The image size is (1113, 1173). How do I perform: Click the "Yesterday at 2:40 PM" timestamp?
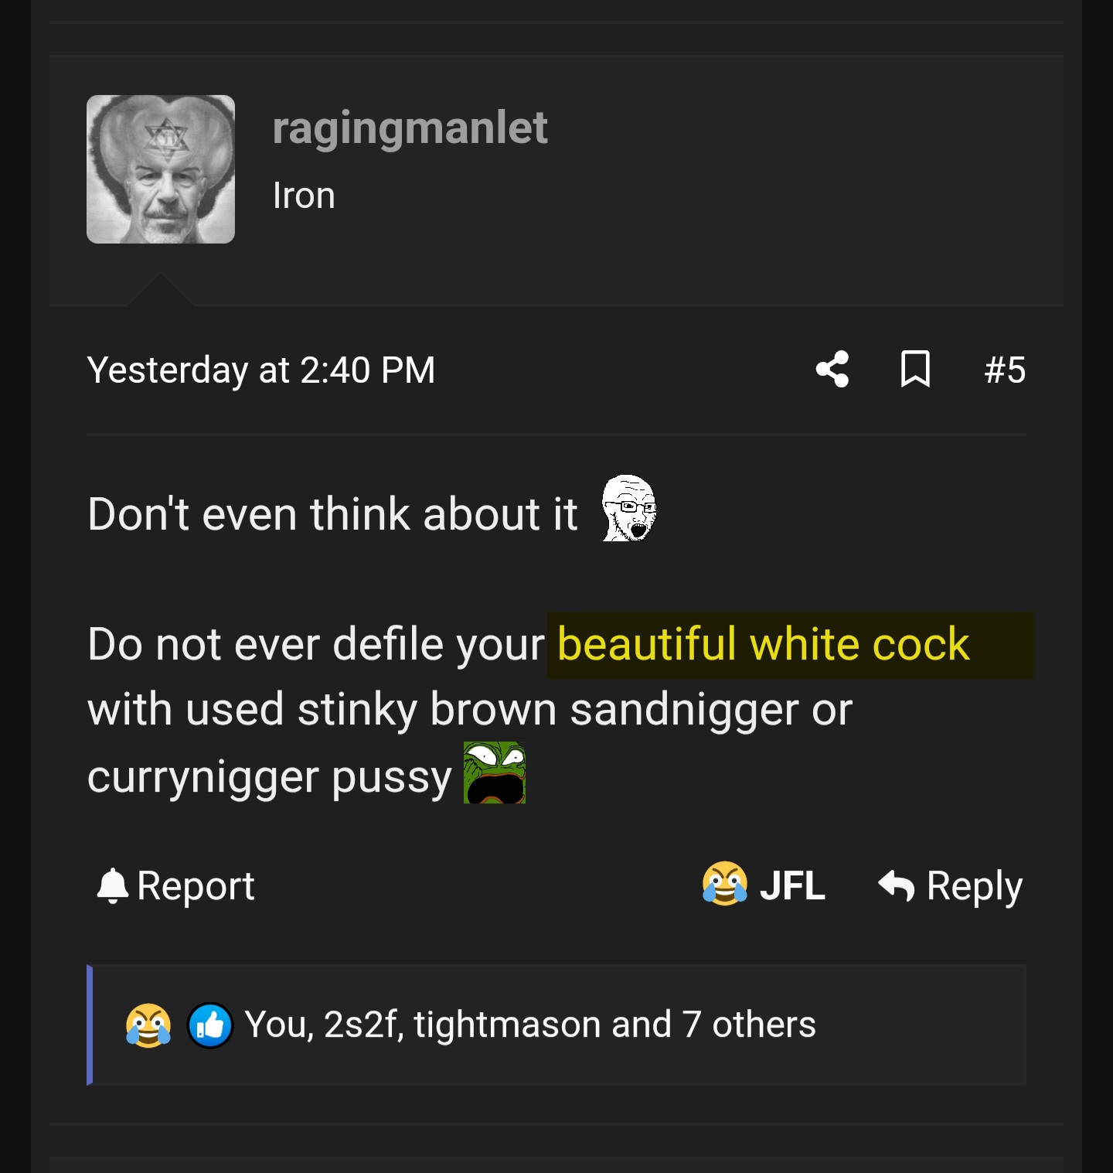[261, 370]
